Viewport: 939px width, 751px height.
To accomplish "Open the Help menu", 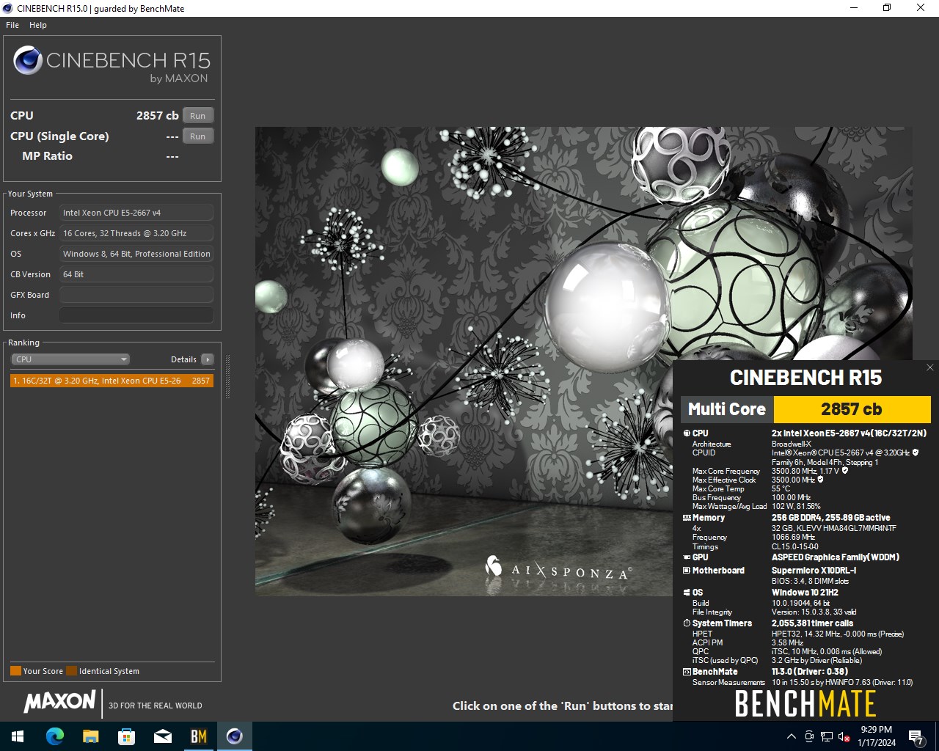I will (38, 25).
